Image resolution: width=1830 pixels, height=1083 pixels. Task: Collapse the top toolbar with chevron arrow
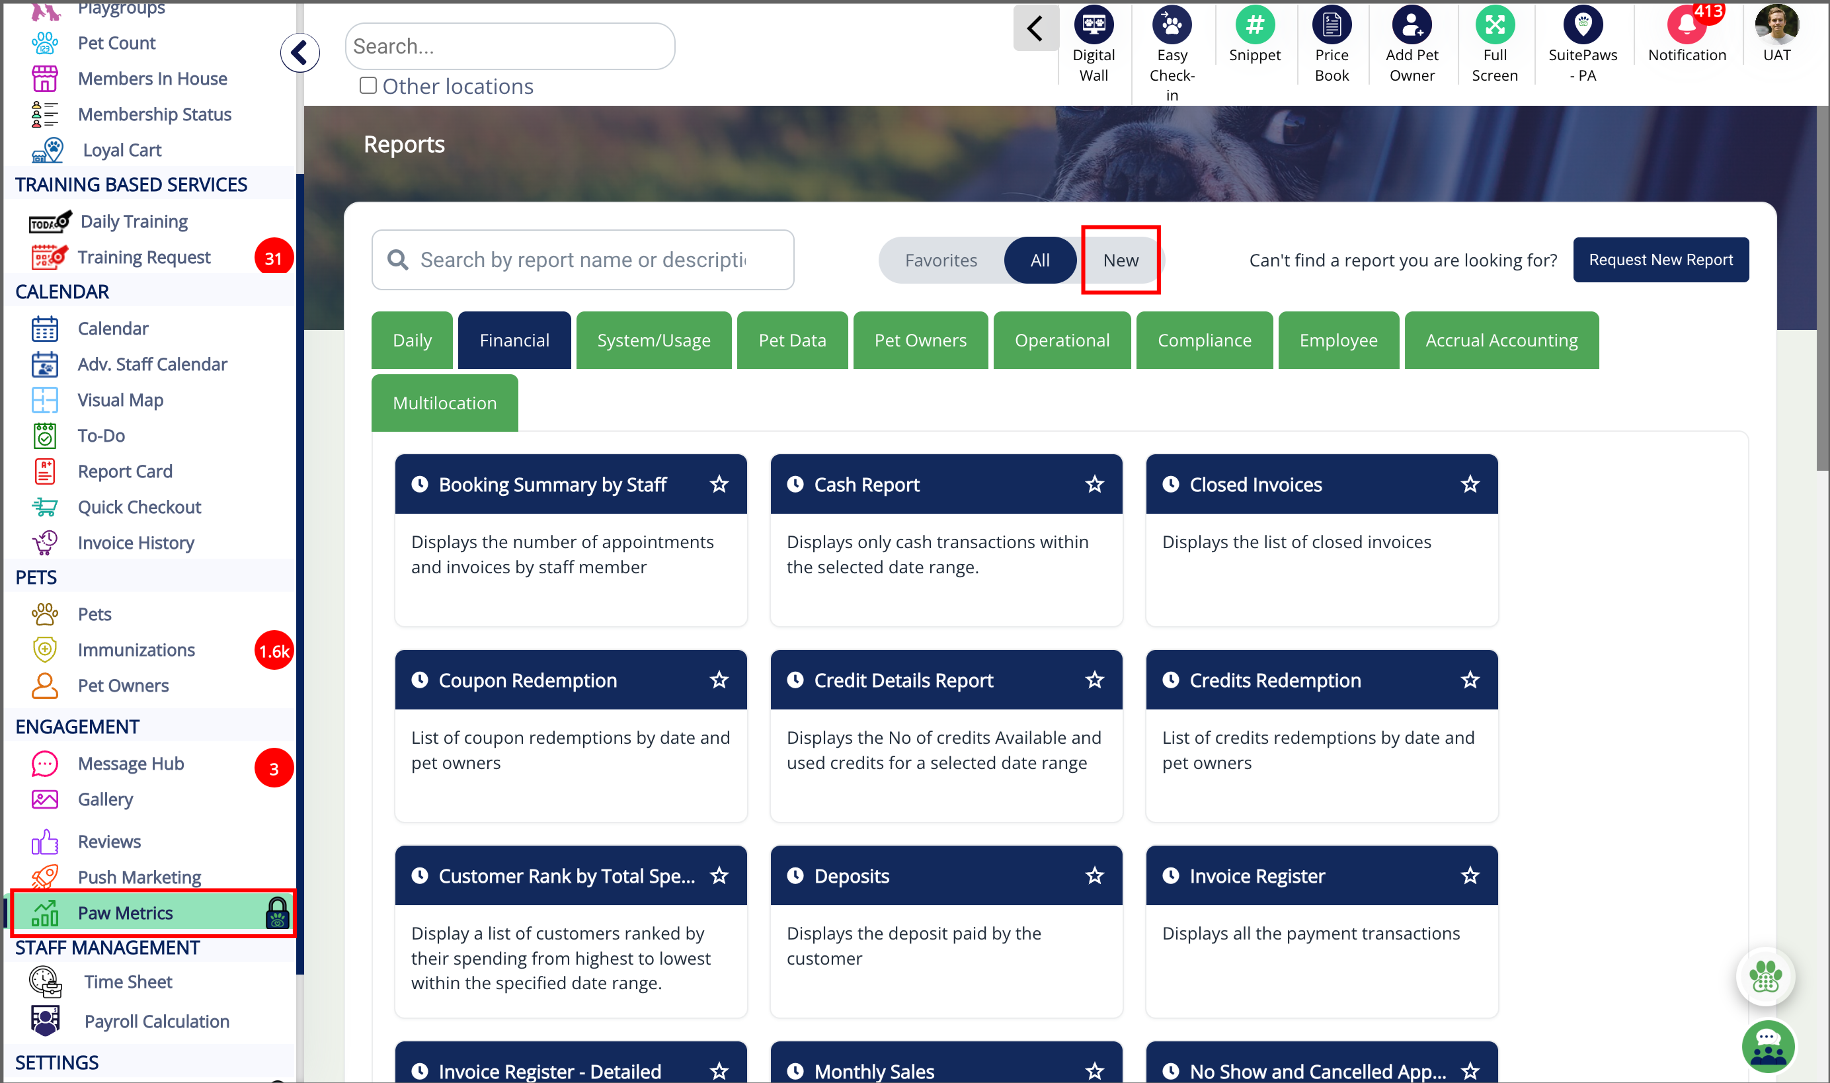coord(1035,28)
